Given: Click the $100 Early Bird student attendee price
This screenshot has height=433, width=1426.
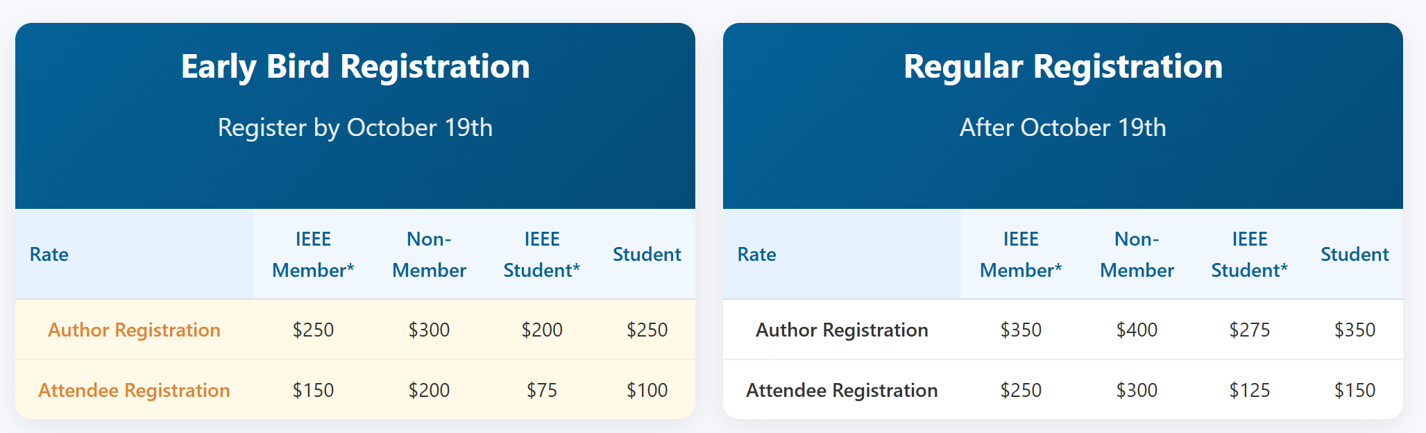Looking at the screenshot, I should click(x=647, y=390).
